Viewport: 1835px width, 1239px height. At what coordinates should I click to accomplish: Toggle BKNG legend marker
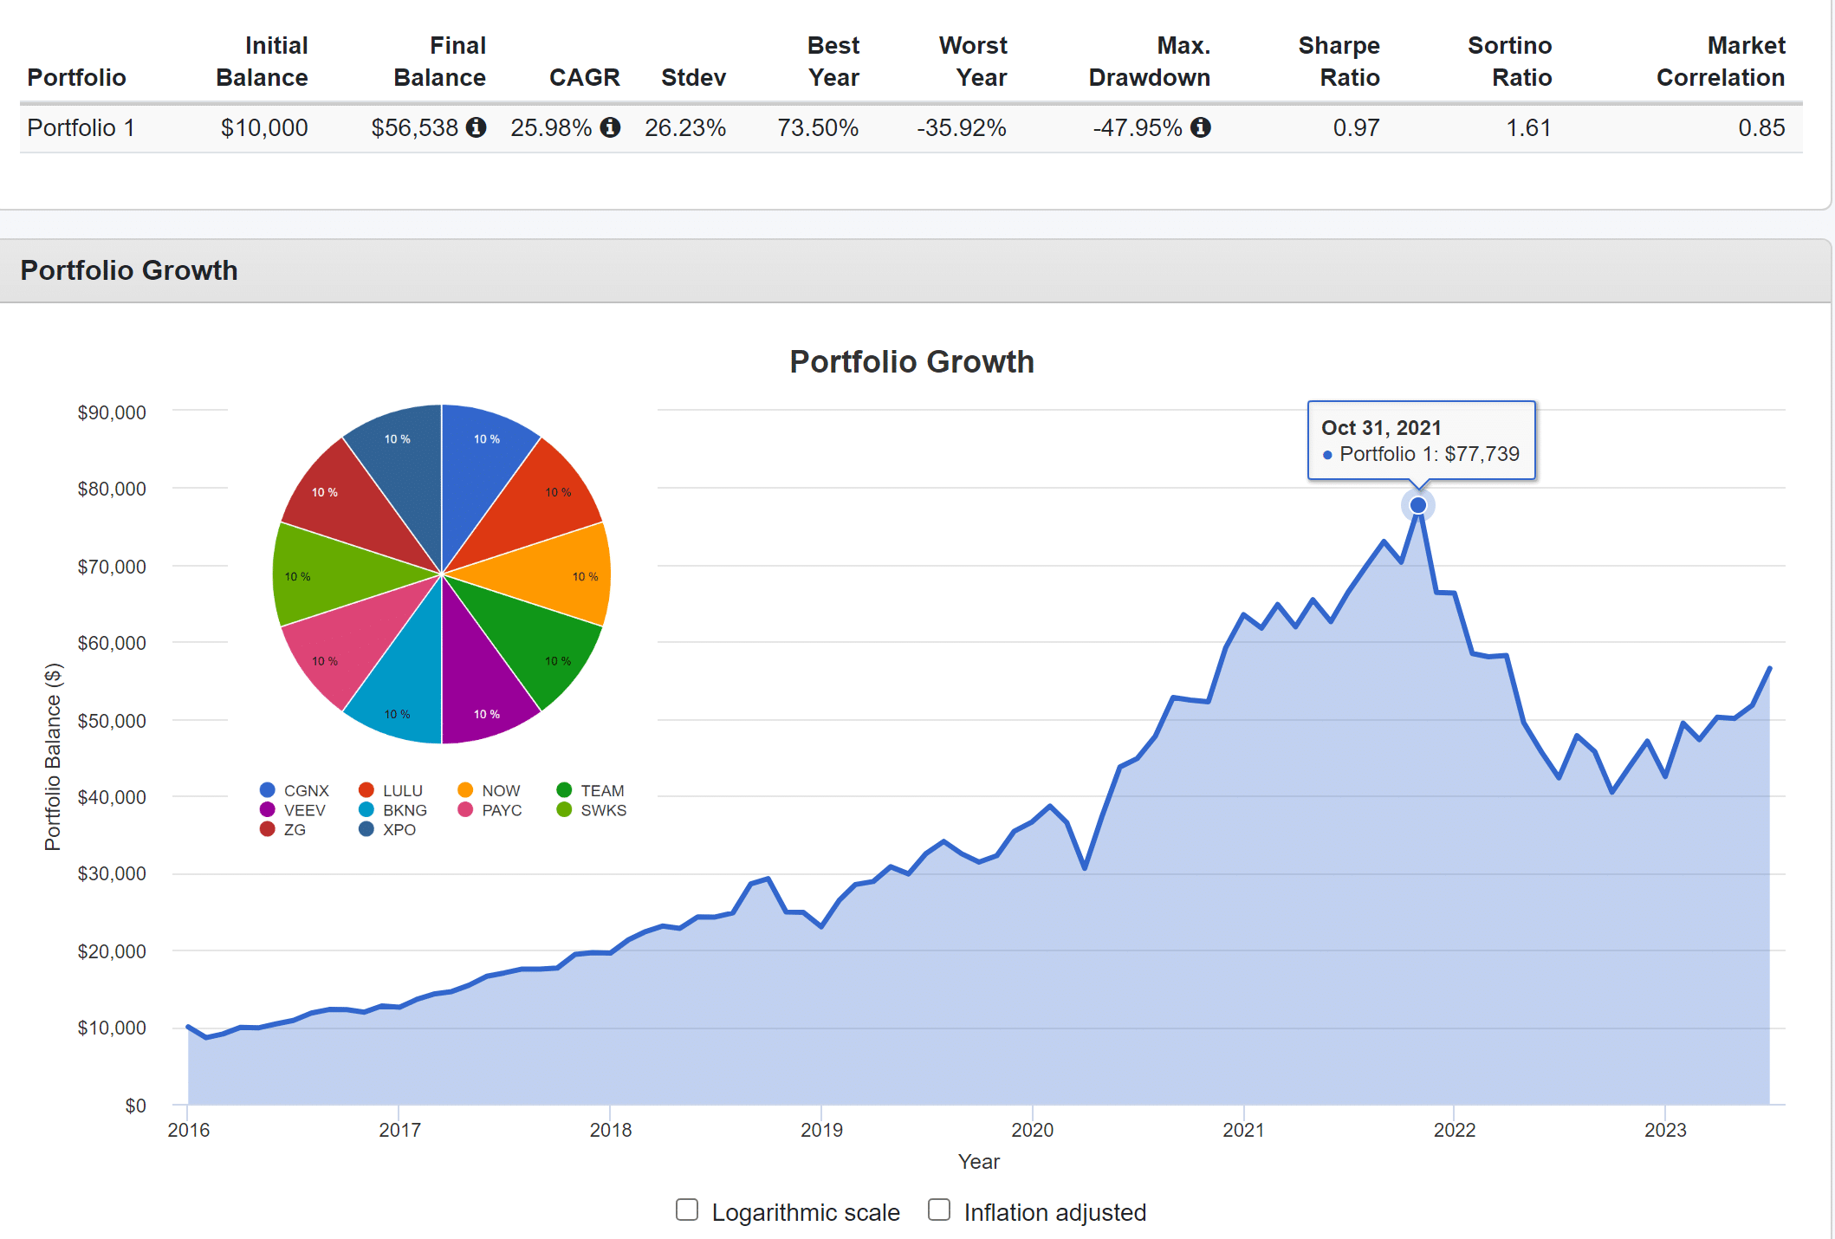(x=366, y=810)
